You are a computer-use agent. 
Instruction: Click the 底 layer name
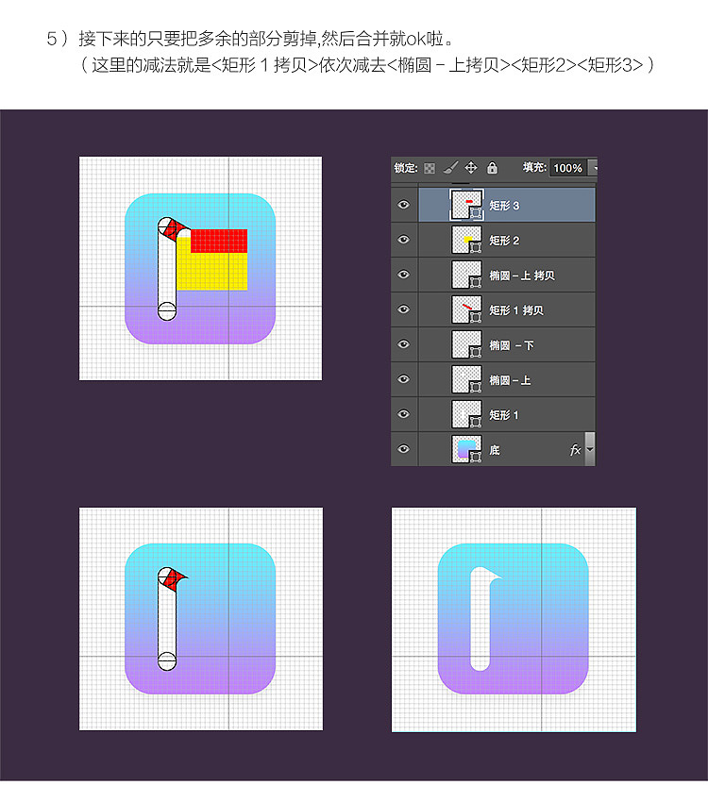pos(495,450)
